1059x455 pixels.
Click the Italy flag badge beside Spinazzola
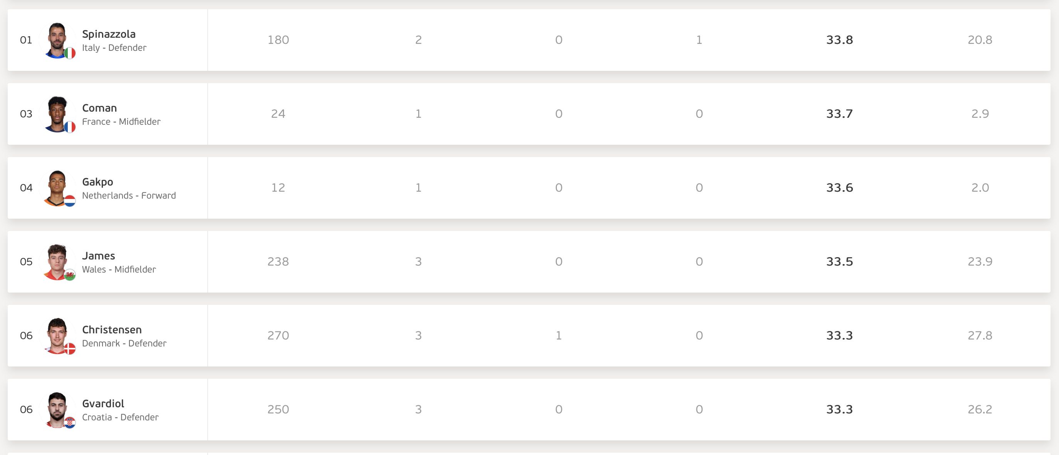(70, 54)
